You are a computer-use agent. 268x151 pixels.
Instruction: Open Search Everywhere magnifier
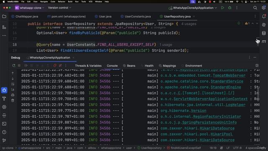255,8
